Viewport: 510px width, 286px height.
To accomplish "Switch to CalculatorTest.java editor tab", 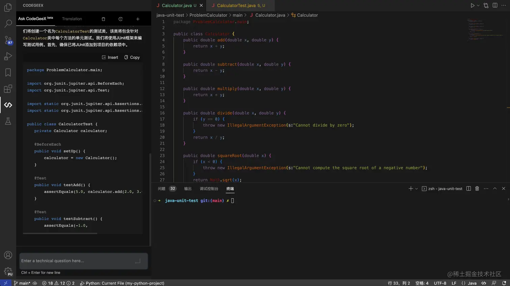I will coord(240,5).
